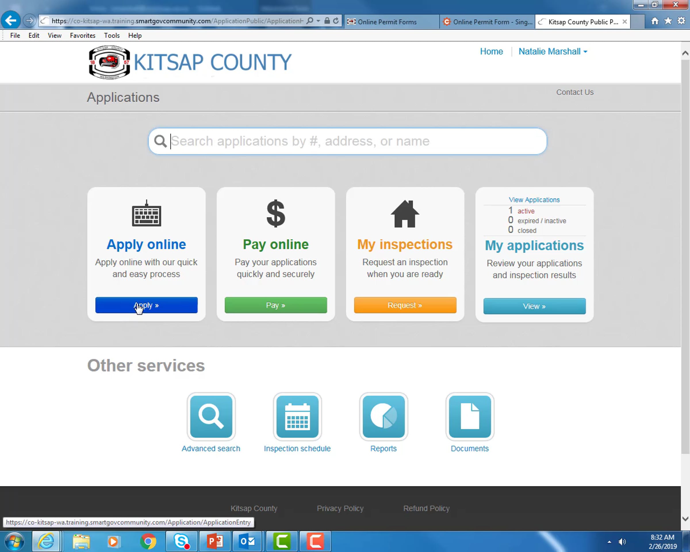Open the Reports pie chart icon
690x552 pixels.
[x=384, y=417]
